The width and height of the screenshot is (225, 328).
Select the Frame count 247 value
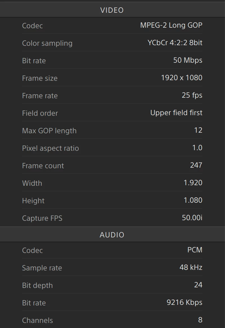(196, 165)
